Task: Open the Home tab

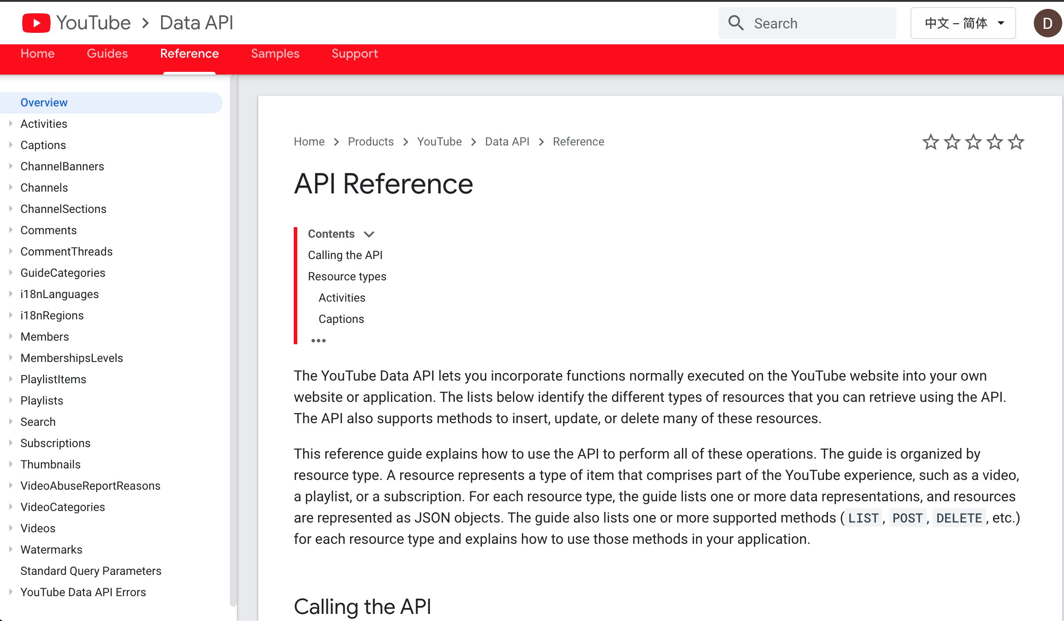Action: click(x=38, y=54)
